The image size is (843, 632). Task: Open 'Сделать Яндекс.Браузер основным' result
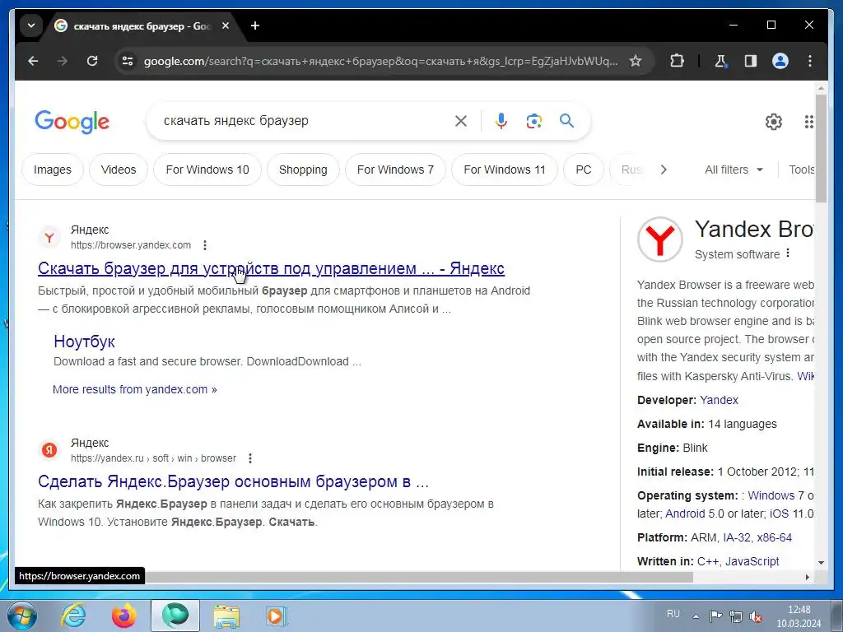[x=233, y=481]
